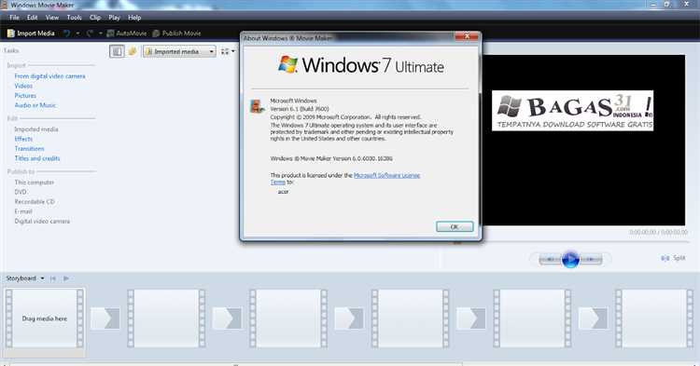The height and width of the screenshot is (366, 700).
Task: Click the Movie Maker icon in About dialog
Action: [x=257, y=106]
